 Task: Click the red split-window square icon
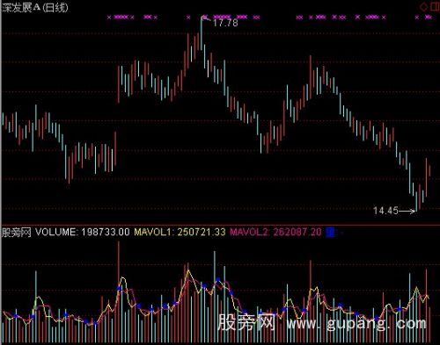435,6
